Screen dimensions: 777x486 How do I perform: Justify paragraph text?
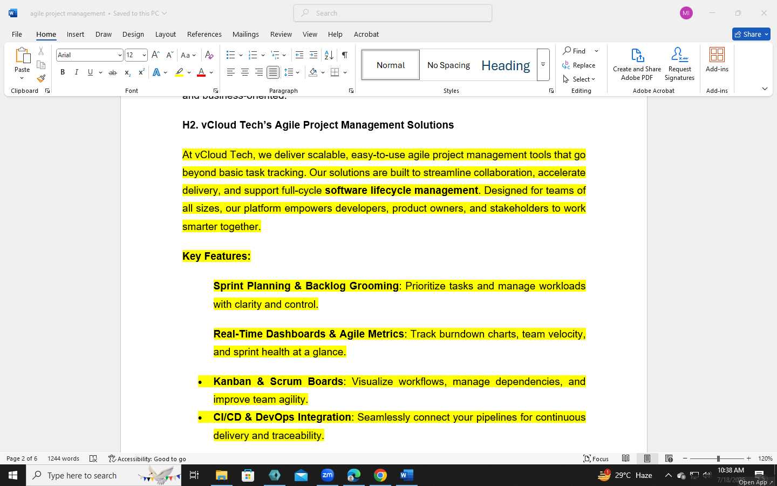click(273, 72)
